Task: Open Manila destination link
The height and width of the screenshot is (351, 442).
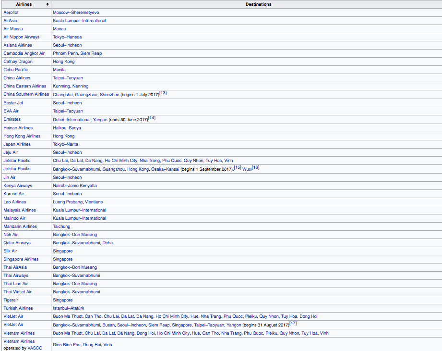Action: 59,70
